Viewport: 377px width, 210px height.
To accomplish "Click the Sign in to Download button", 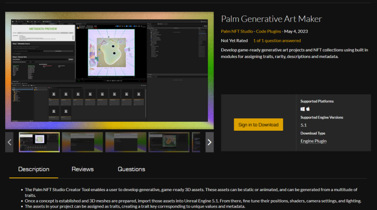I will (258, 125).
